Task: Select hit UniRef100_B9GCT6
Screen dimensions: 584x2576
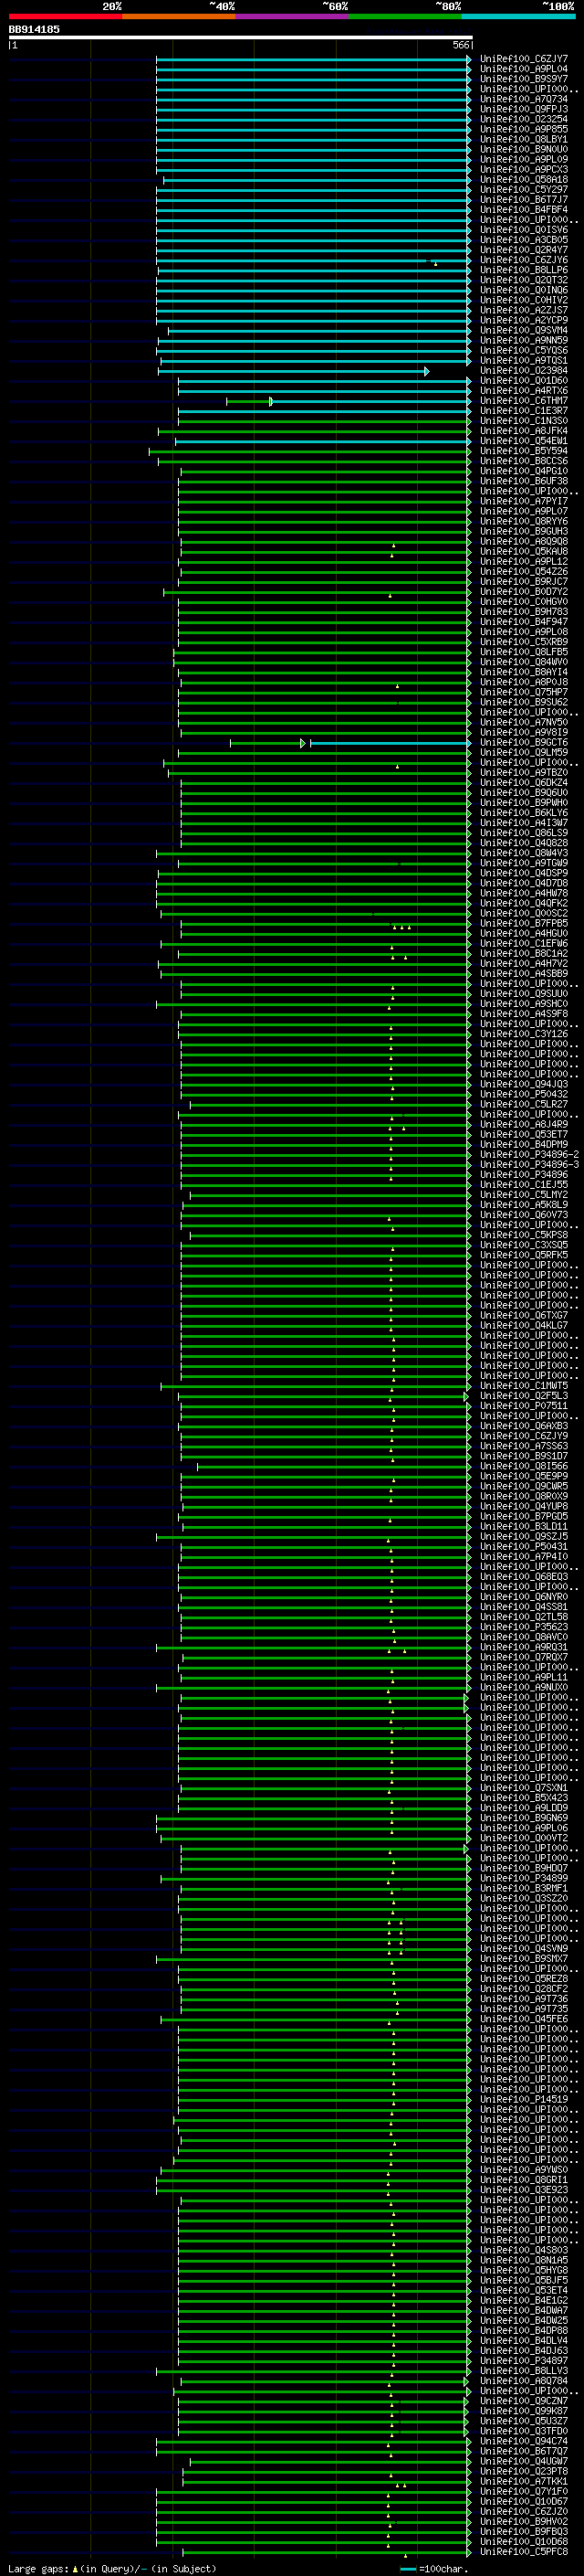Action: 523,743
